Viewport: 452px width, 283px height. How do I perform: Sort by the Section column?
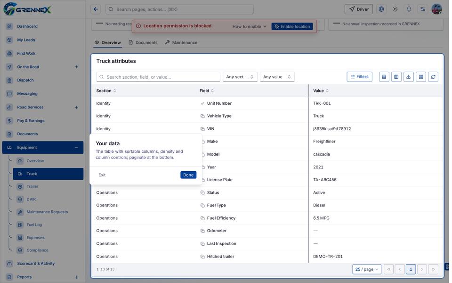click(x=106, y=91)
